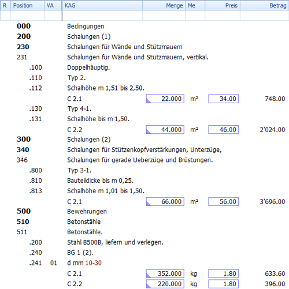Select the 500 Bewehrungen chapter row
This screenshot has height=289, width=289.
tap(144, 211)
